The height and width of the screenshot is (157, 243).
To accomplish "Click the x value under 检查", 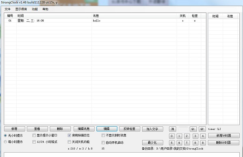I will 195,21.
